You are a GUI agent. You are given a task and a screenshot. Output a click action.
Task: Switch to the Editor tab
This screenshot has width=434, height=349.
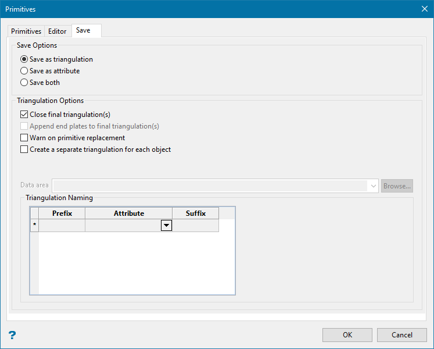(x=58, y=31)
